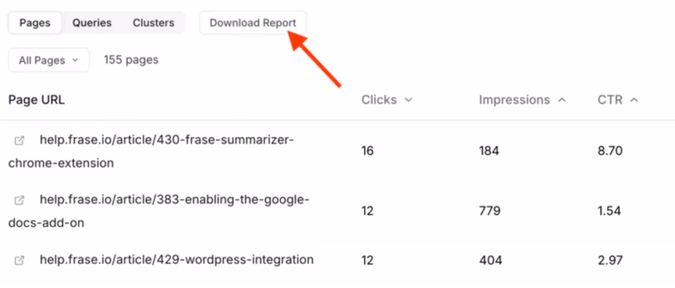Click the CTR value 2.97
This screenshot has height=288, width=675.
(610, 260)
